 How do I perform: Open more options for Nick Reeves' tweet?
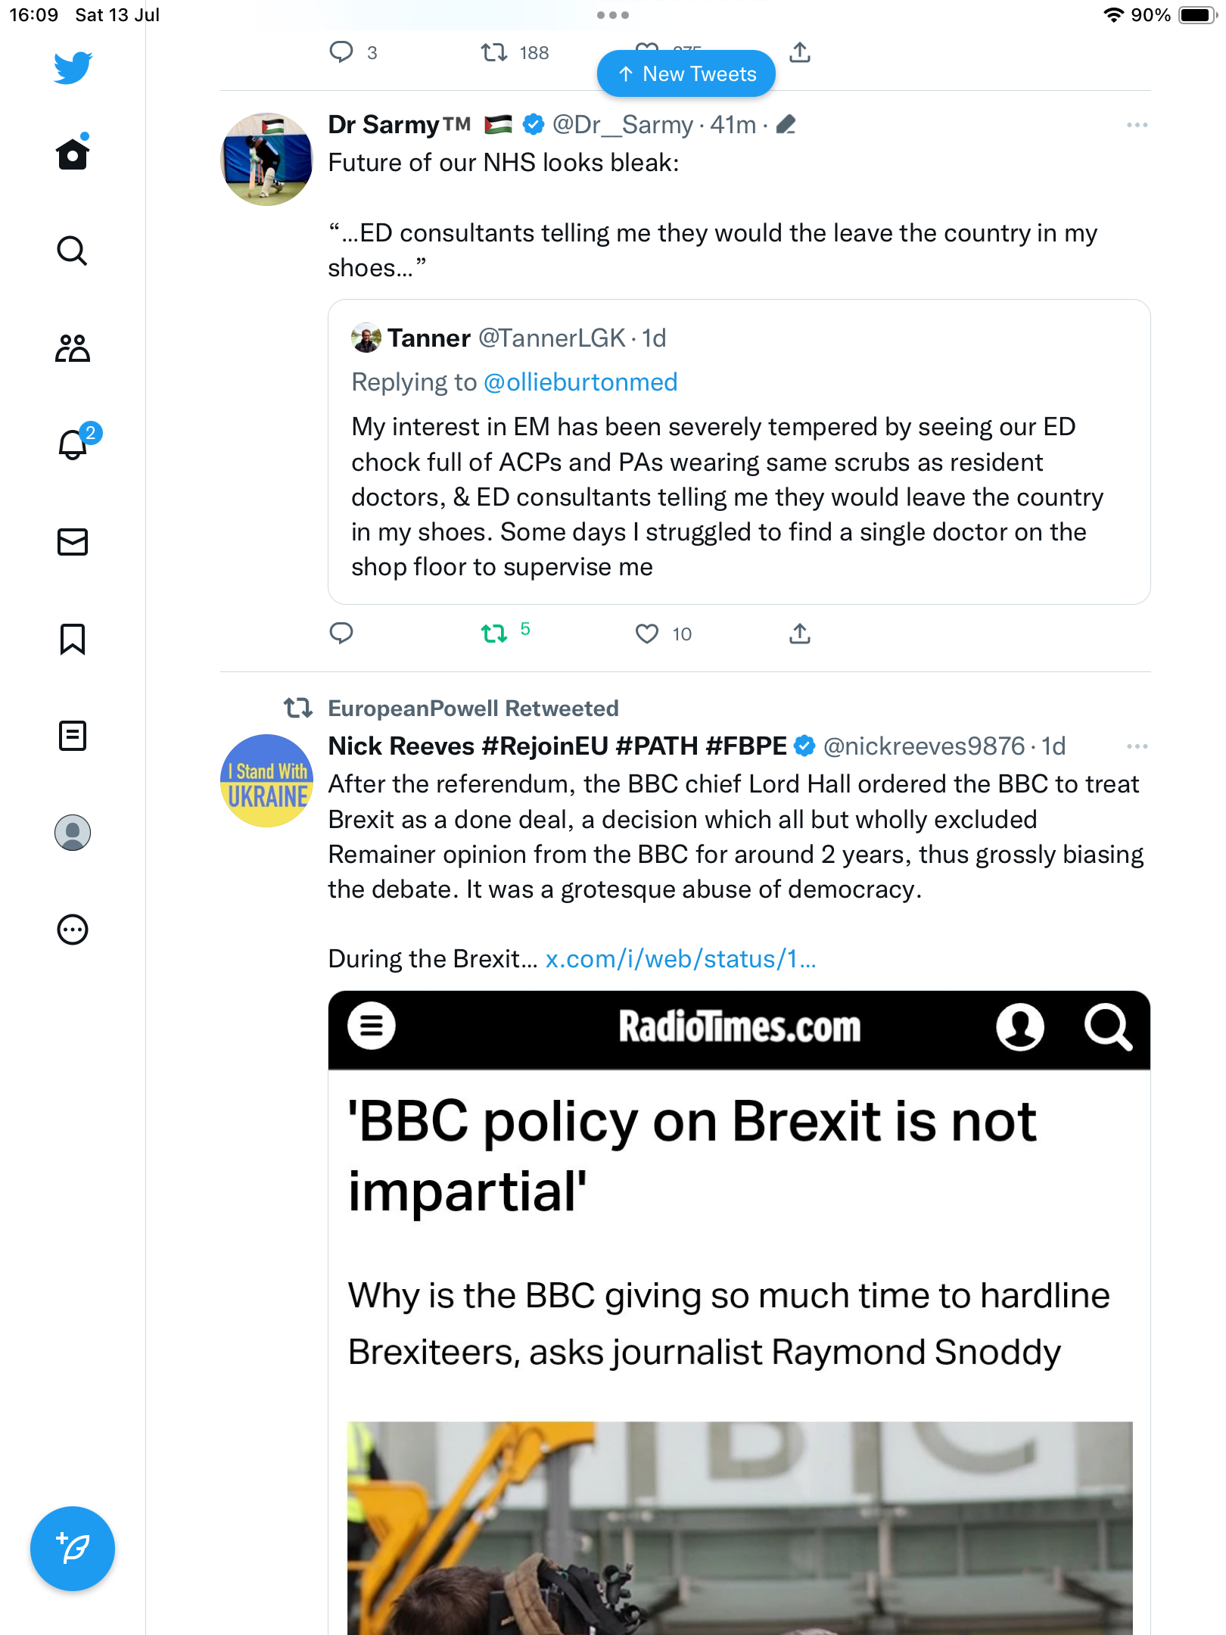(1137, 746)
